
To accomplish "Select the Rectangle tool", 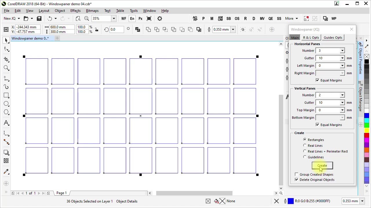I will click(x=6, y=95).
